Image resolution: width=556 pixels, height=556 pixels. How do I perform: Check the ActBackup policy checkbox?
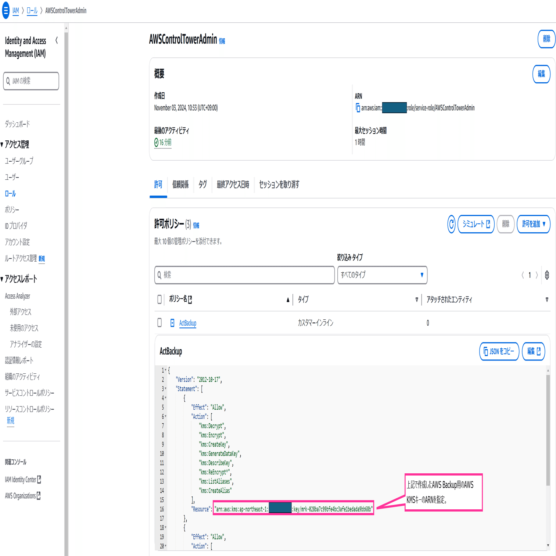(159, 323)
